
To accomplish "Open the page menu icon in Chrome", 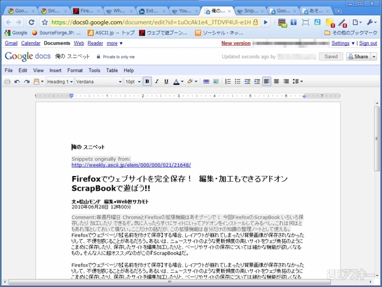I will [357, 22].
